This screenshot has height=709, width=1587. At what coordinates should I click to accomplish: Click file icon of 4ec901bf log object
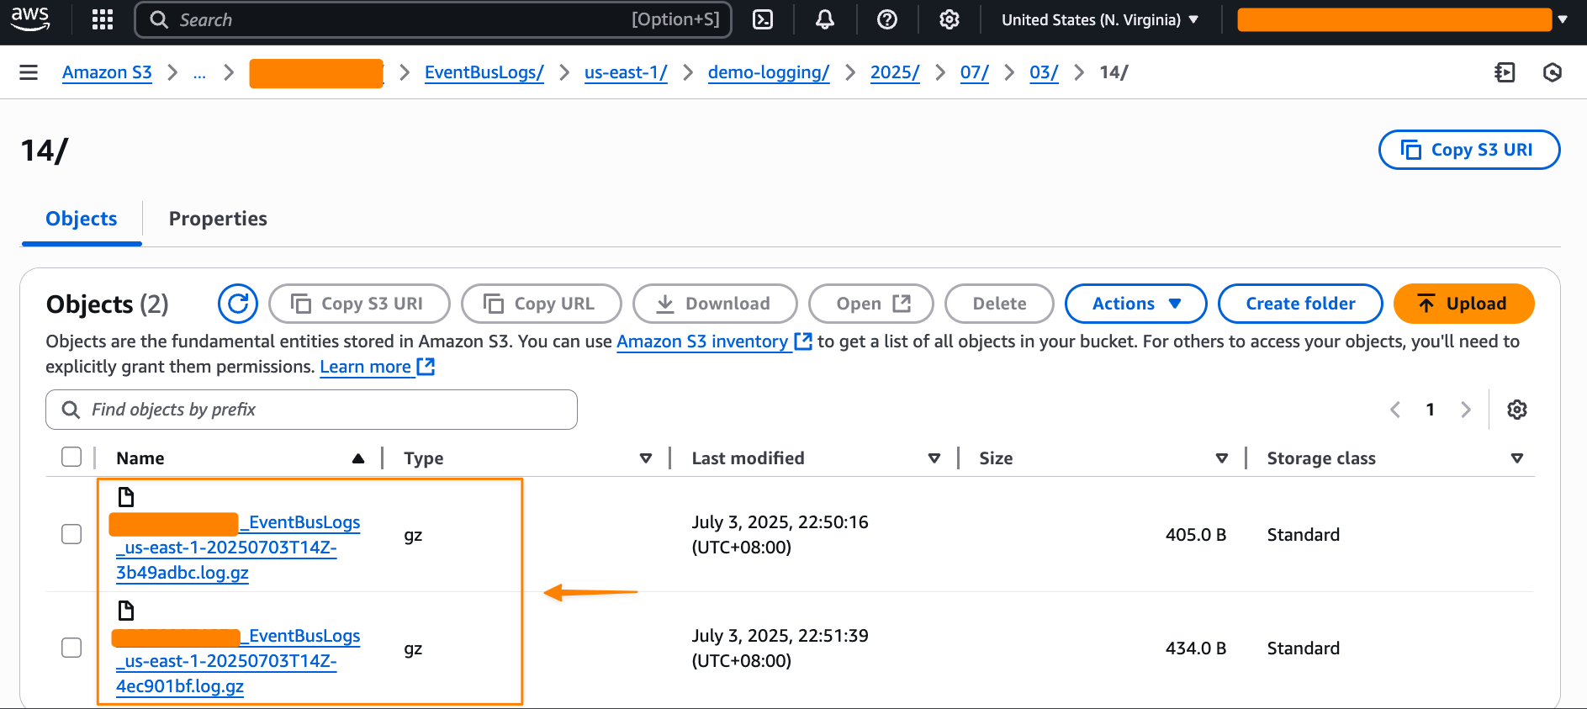[x=126, y=611]
